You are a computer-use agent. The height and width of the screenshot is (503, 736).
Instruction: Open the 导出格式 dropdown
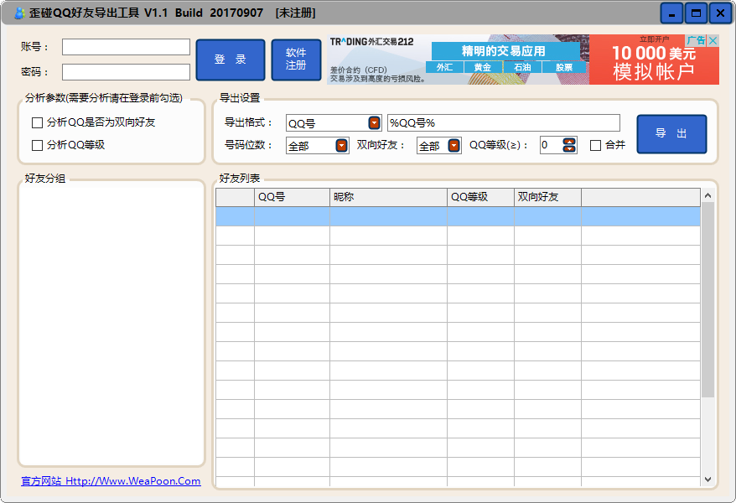[374, 123]
